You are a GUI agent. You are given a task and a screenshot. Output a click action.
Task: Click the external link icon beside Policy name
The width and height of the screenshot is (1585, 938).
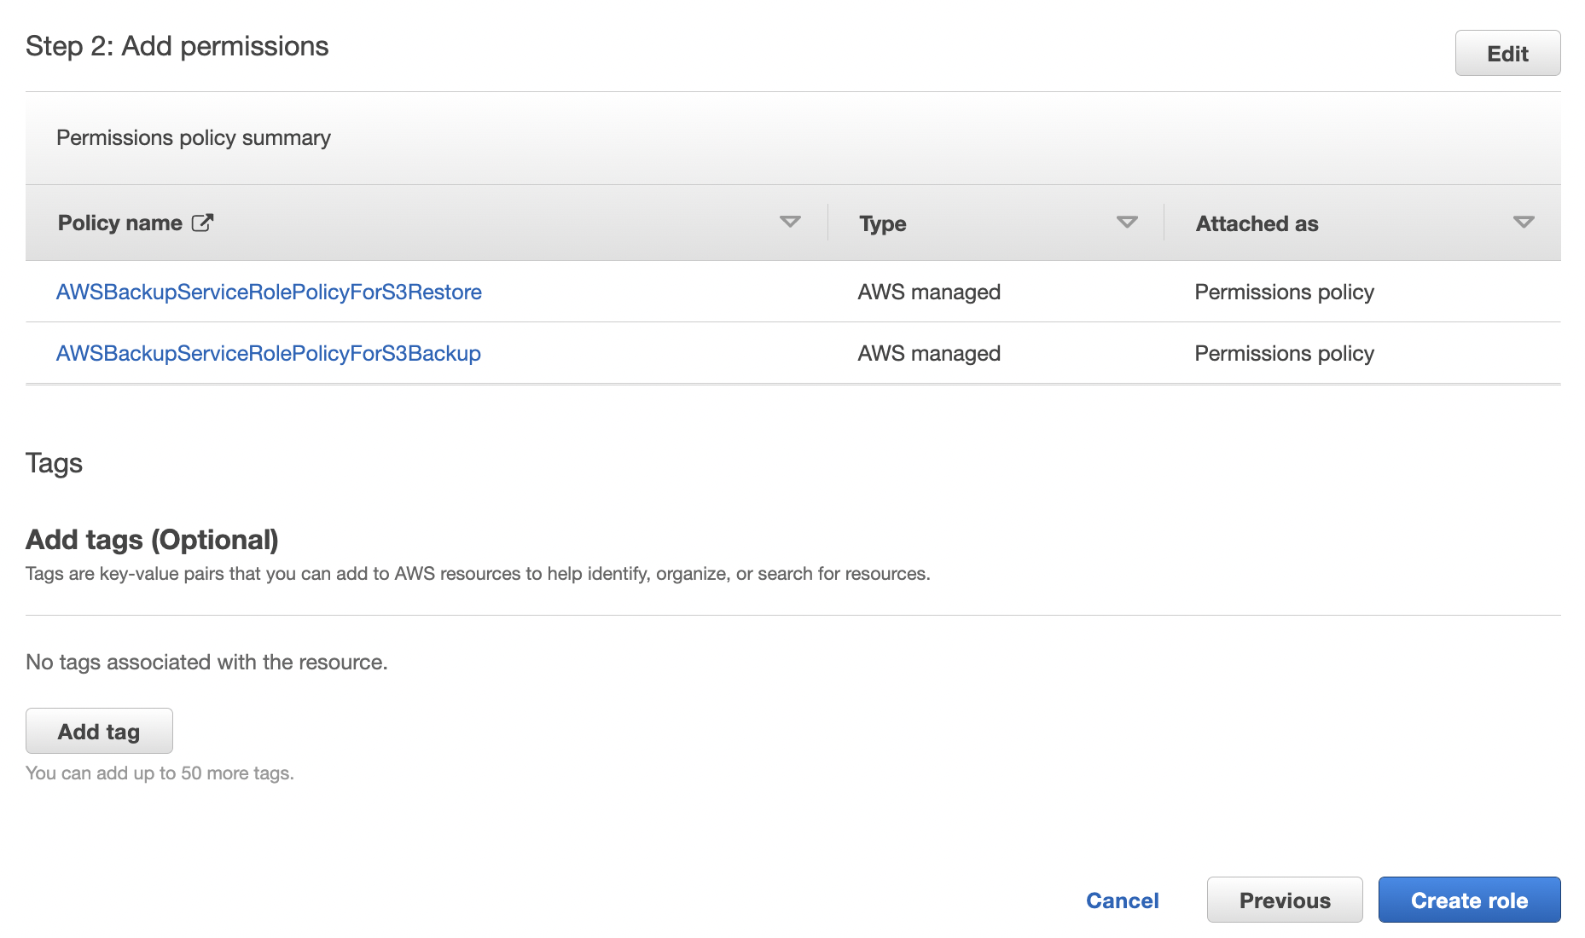coord(202,223)
